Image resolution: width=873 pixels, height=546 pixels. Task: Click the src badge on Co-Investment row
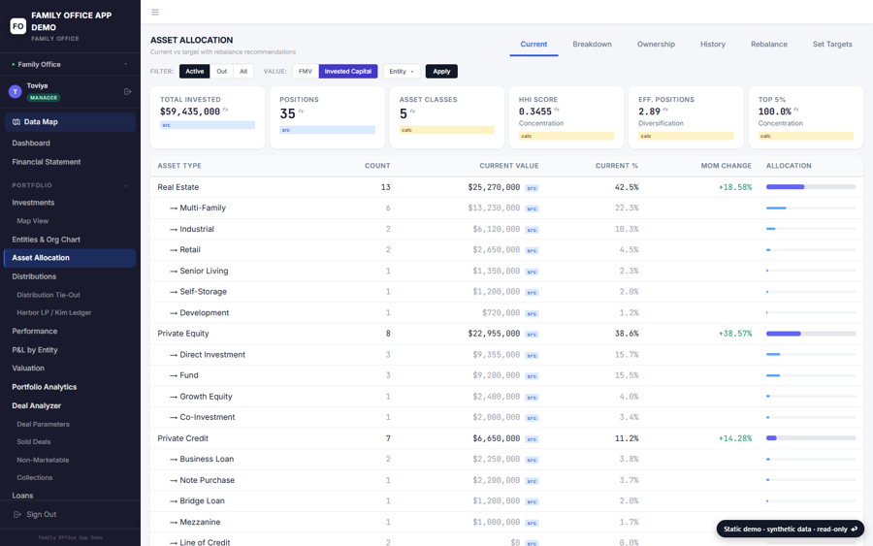click(x=532, y=418)
